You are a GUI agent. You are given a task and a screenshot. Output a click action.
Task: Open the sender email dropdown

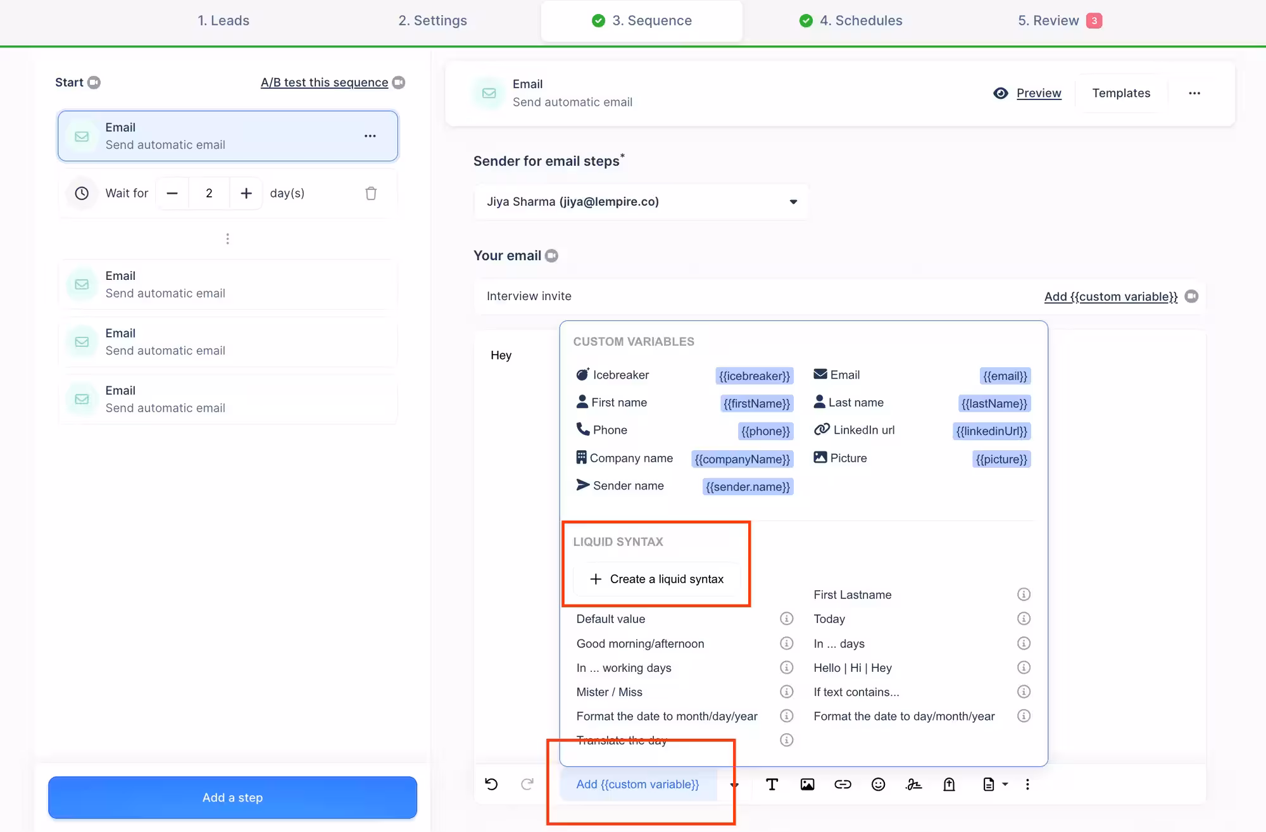tap(641, 202)
